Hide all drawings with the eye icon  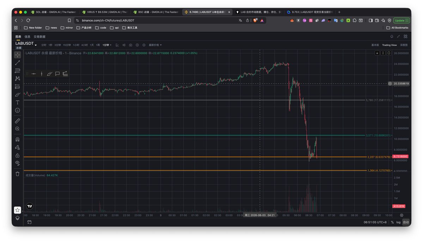click(x=17, y=163)
